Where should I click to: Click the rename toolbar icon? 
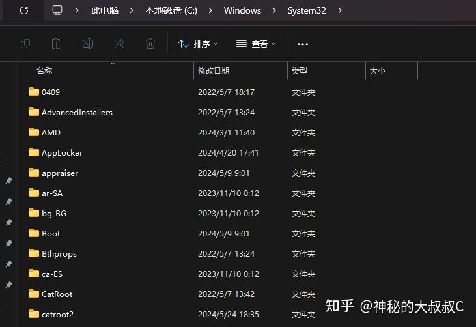pos(88,44)
